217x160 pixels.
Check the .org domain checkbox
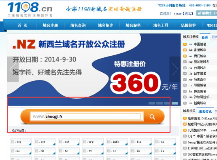point(85,142)
